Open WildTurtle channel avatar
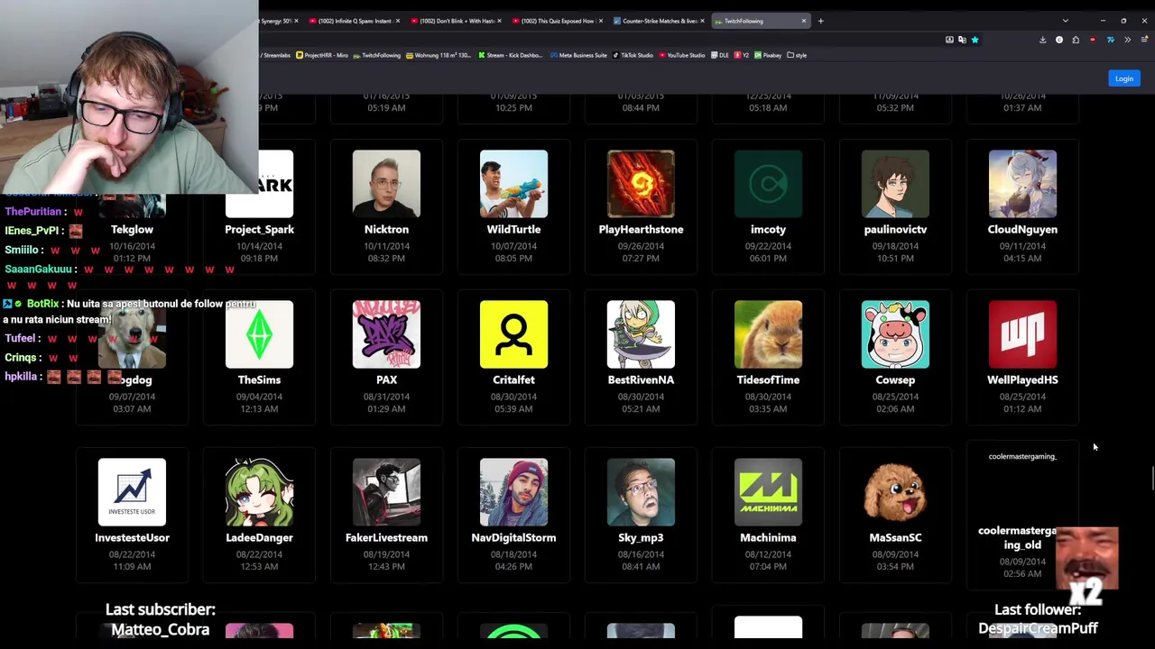This screenshot has width=1155, height=649. click(513, 184)
